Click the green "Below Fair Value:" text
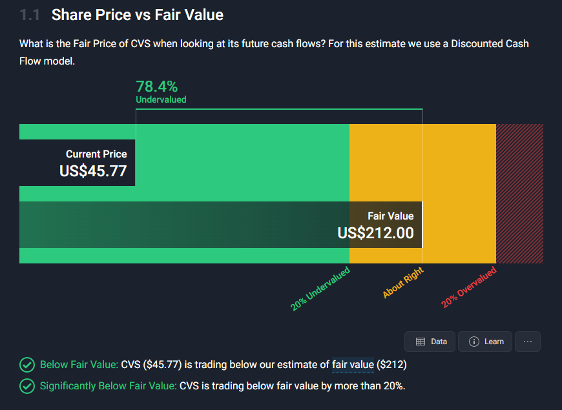 pyautogui.click(x=79, y=365)
